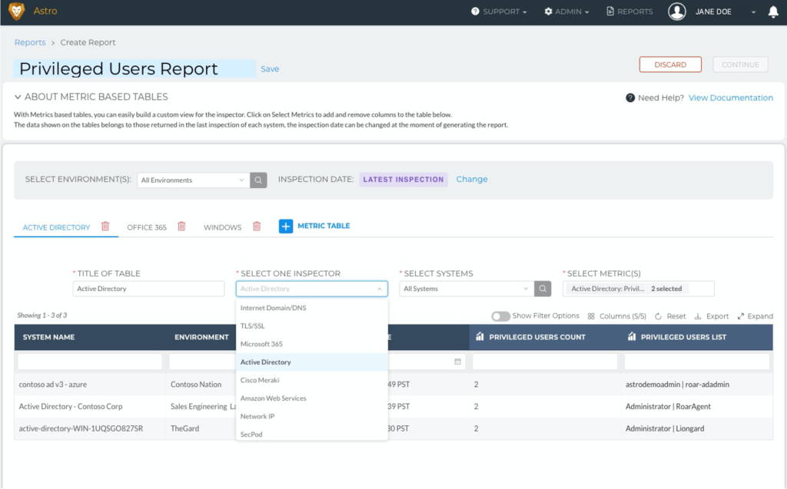787x489 pixels.
Task: Delete the Office 365 metric table tab
Action: [181, 226]
